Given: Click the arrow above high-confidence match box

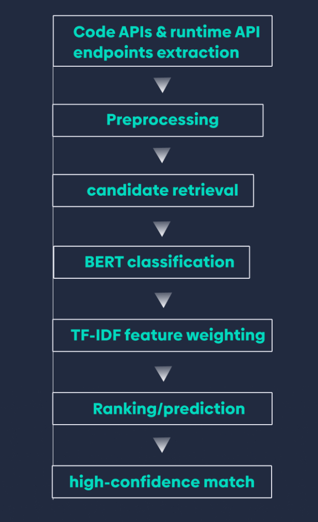Looking at the screenshot, I should pos(162,446).
